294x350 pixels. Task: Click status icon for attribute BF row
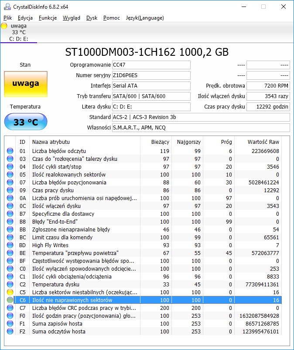pyautogui.click(x=10, y=261)
